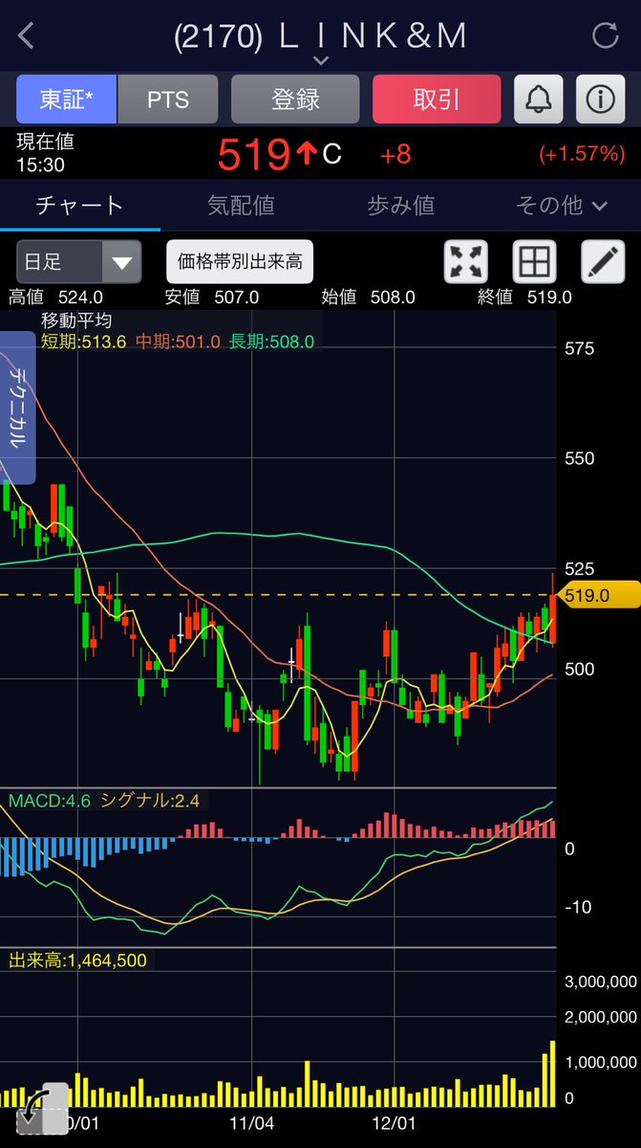This screenshot has height=1148, width=641.
Task: Toggle 価格帯別出来高 display
Action: pyautogui.click(x=240, y=260)
